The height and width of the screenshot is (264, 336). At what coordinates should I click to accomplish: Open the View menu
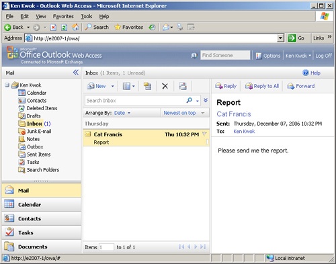[x=41, y=16]
